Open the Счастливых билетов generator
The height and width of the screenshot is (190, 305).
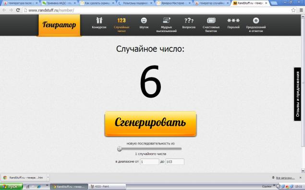coord(211,25)
